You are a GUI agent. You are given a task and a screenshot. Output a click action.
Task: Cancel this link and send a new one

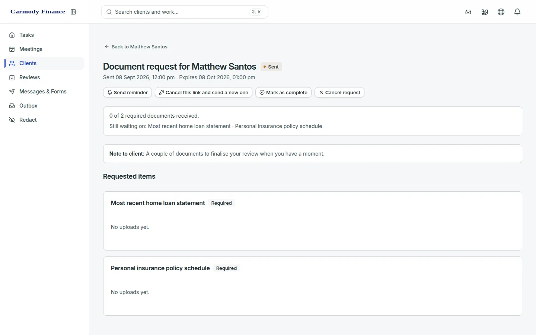[x=204, y=92]
